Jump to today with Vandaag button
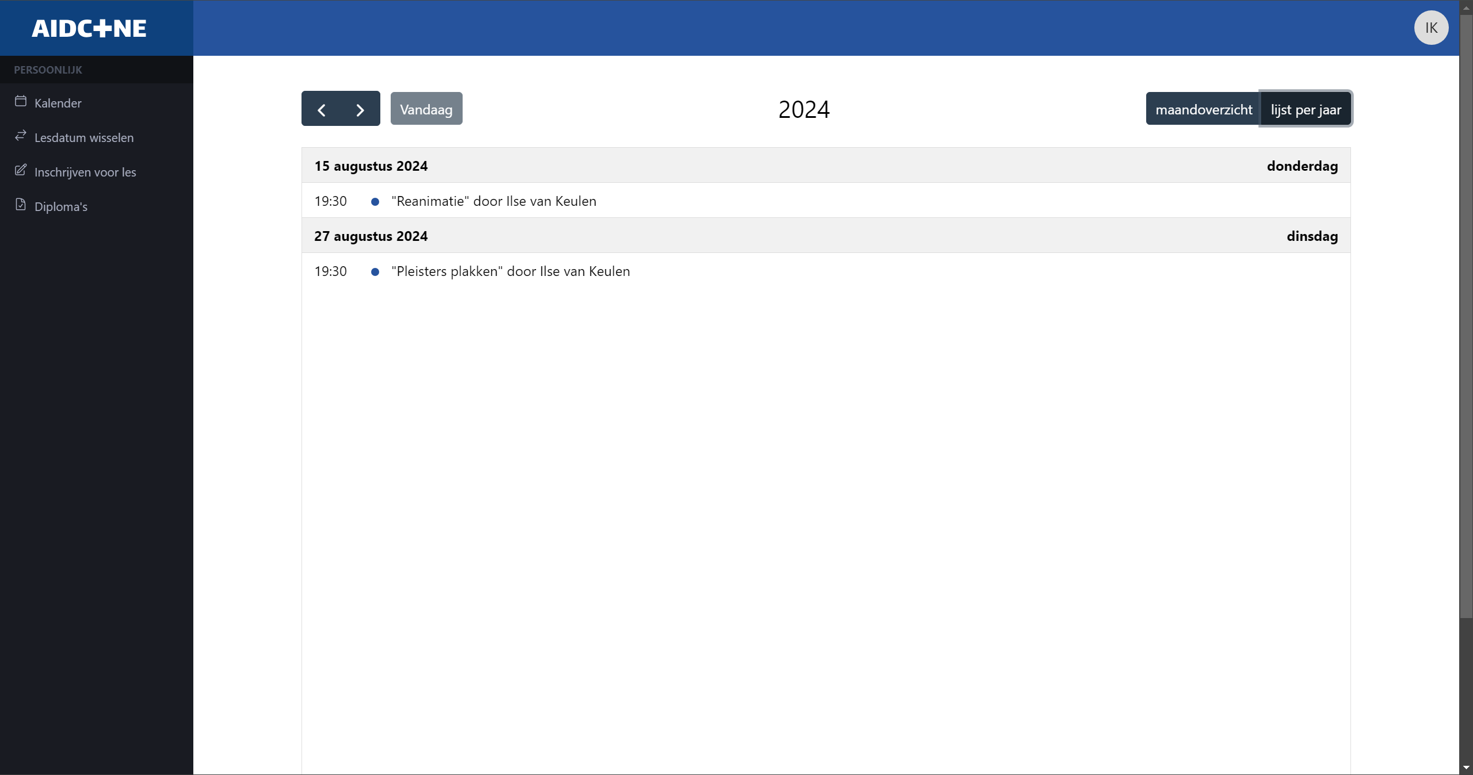Viewport: 1473px width, 775px height. click(x=426, y=109)
